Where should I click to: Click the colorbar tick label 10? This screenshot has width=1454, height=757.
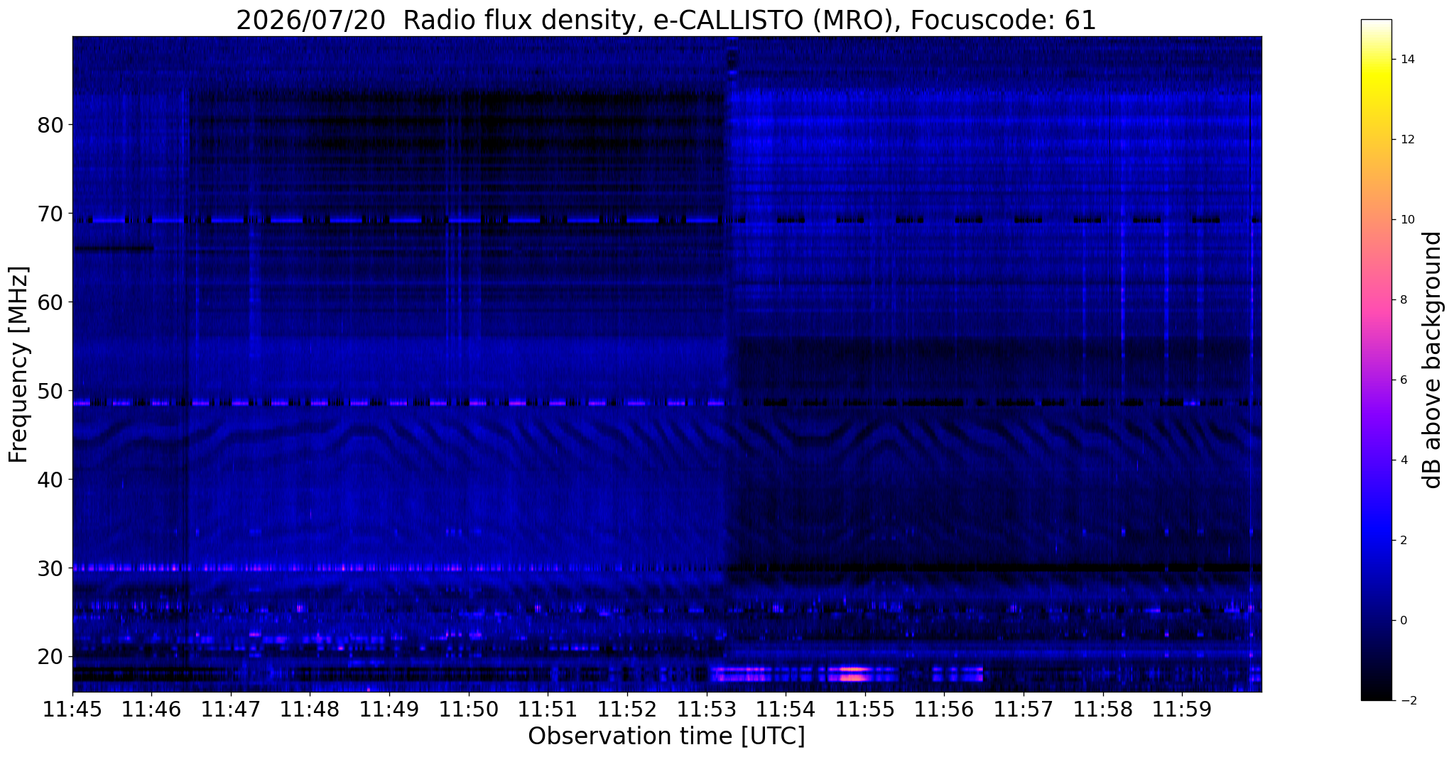coord(1406,220)
